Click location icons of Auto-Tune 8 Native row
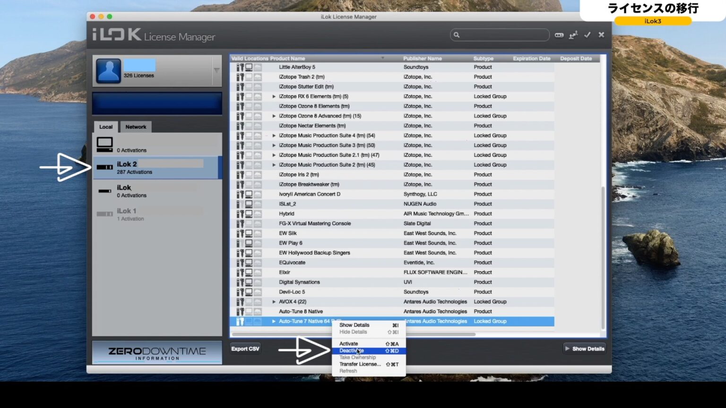Image resolution: width=726 pixels, height=408 pixels. pos(249,312)
